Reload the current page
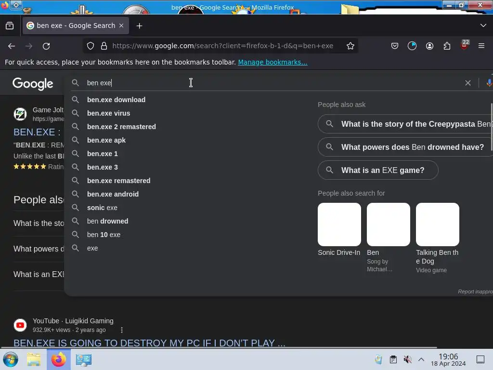The height and width of the screenshot is (370, 493). point(46,46)
